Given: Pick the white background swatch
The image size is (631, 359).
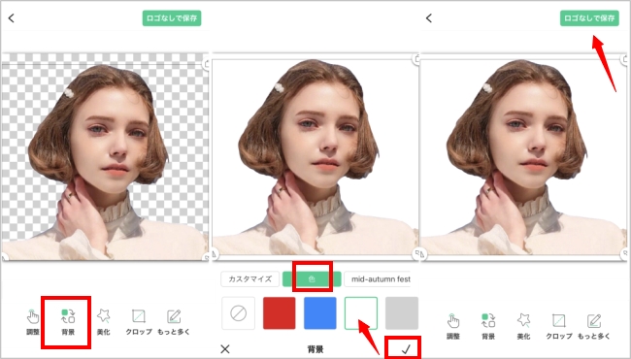Looking at the screenshot, I should 361,313.
